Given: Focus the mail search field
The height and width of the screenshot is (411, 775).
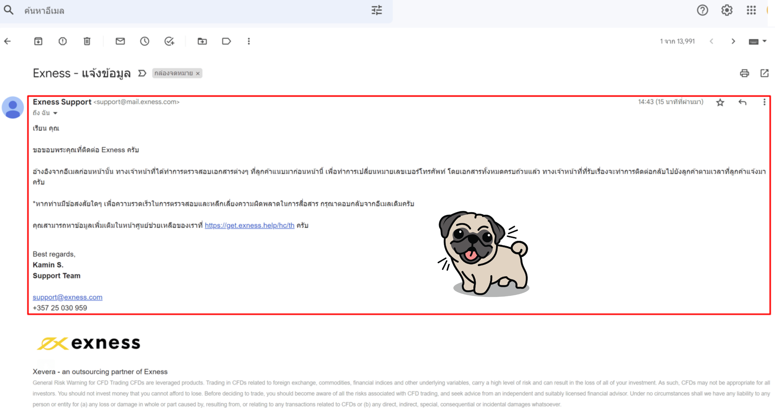Looking at the screenshot, I should click(196, 11).
